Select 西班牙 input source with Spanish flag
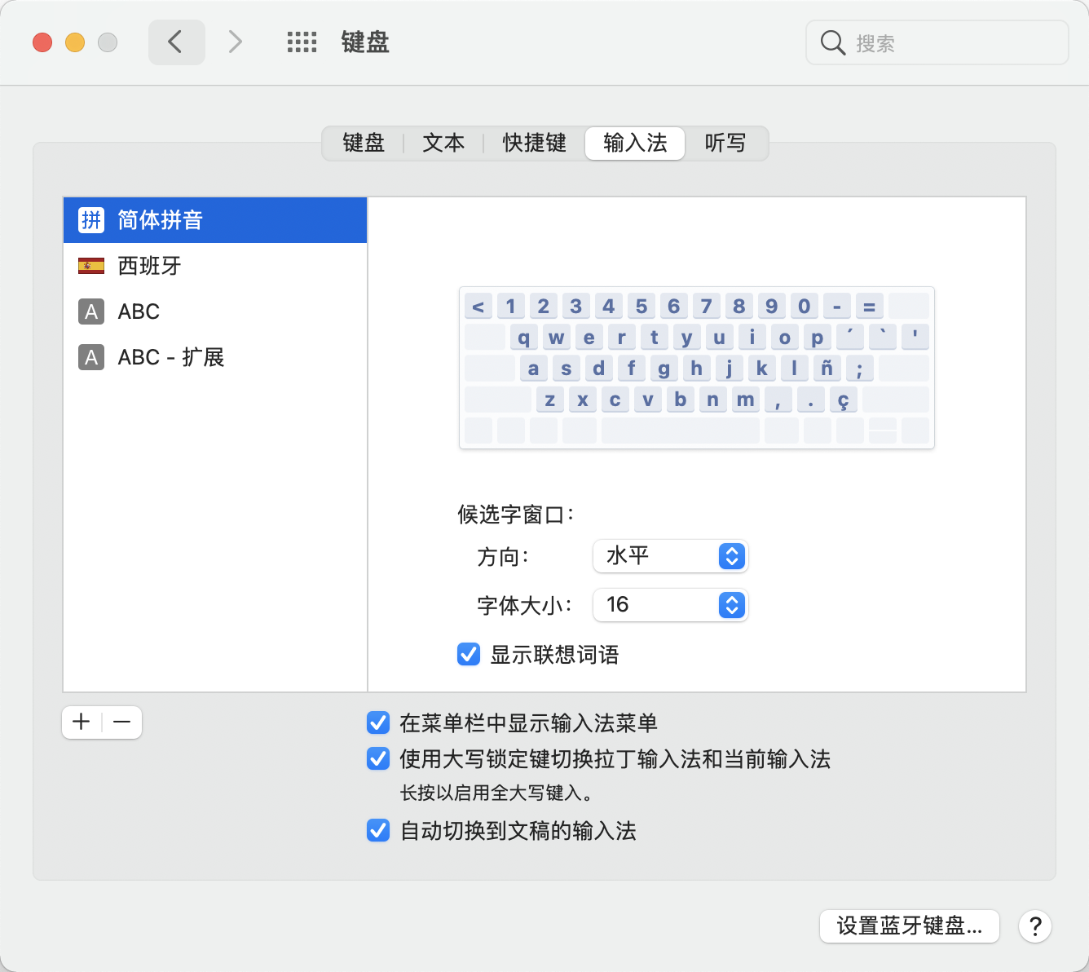 [x=215, y=266]
